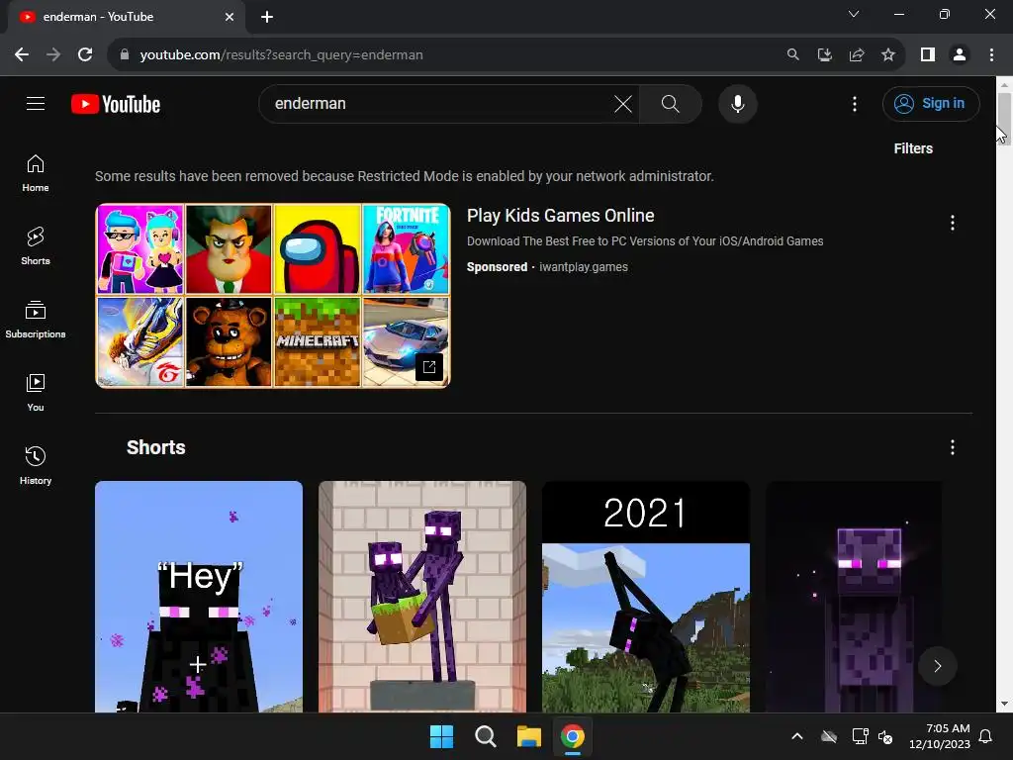The height and width of the screenshot is (760, 1013).
Task: Open the YouTube hamburger guide menu
Action: (x=36, y=103)
